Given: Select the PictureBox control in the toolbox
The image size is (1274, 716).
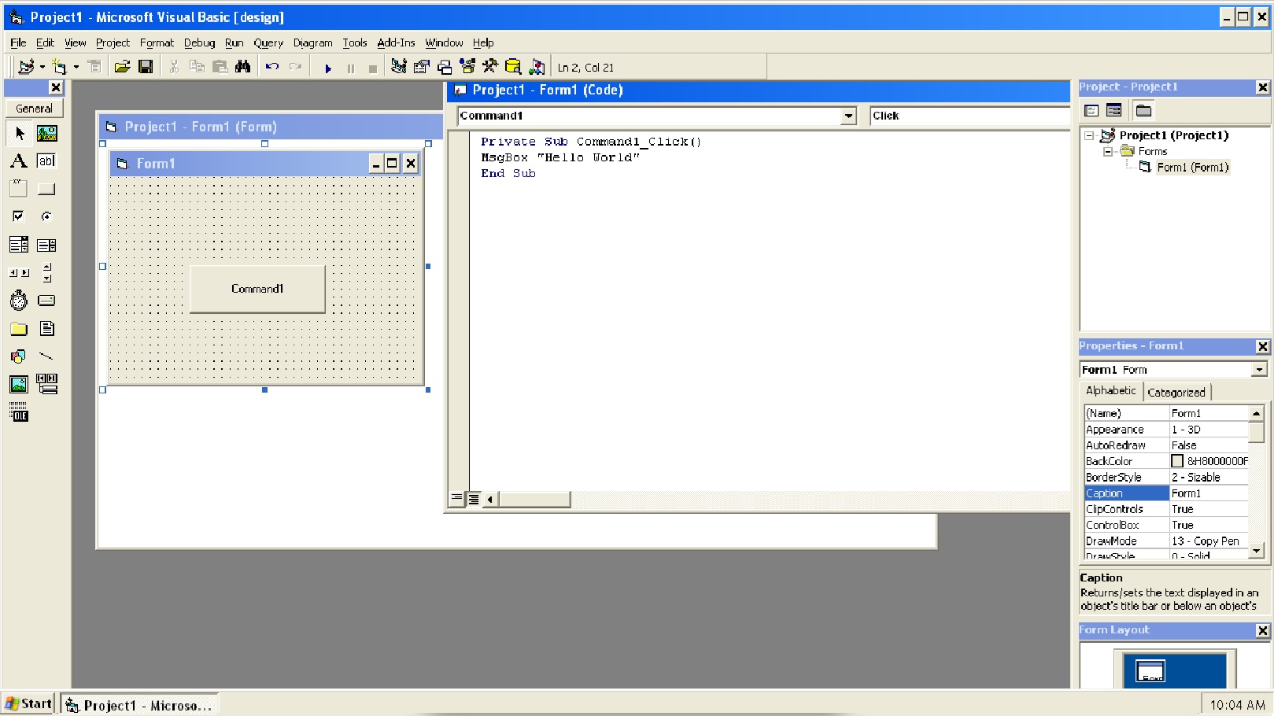Looking at the screenshot, I should (x=47, y=134).
